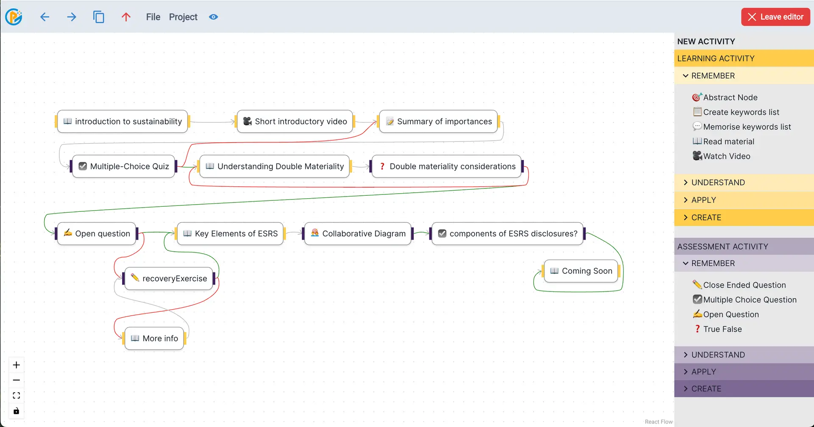Viewport: 814px width, 427px height.
Task: Open the File menu
Action: pyautogui.click(x=153, y=17)
